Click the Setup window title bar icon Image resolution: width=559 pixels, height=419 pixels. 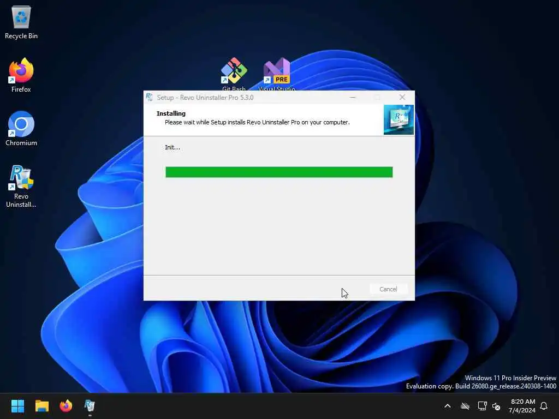pyautogui.click(x=150, y=97)
